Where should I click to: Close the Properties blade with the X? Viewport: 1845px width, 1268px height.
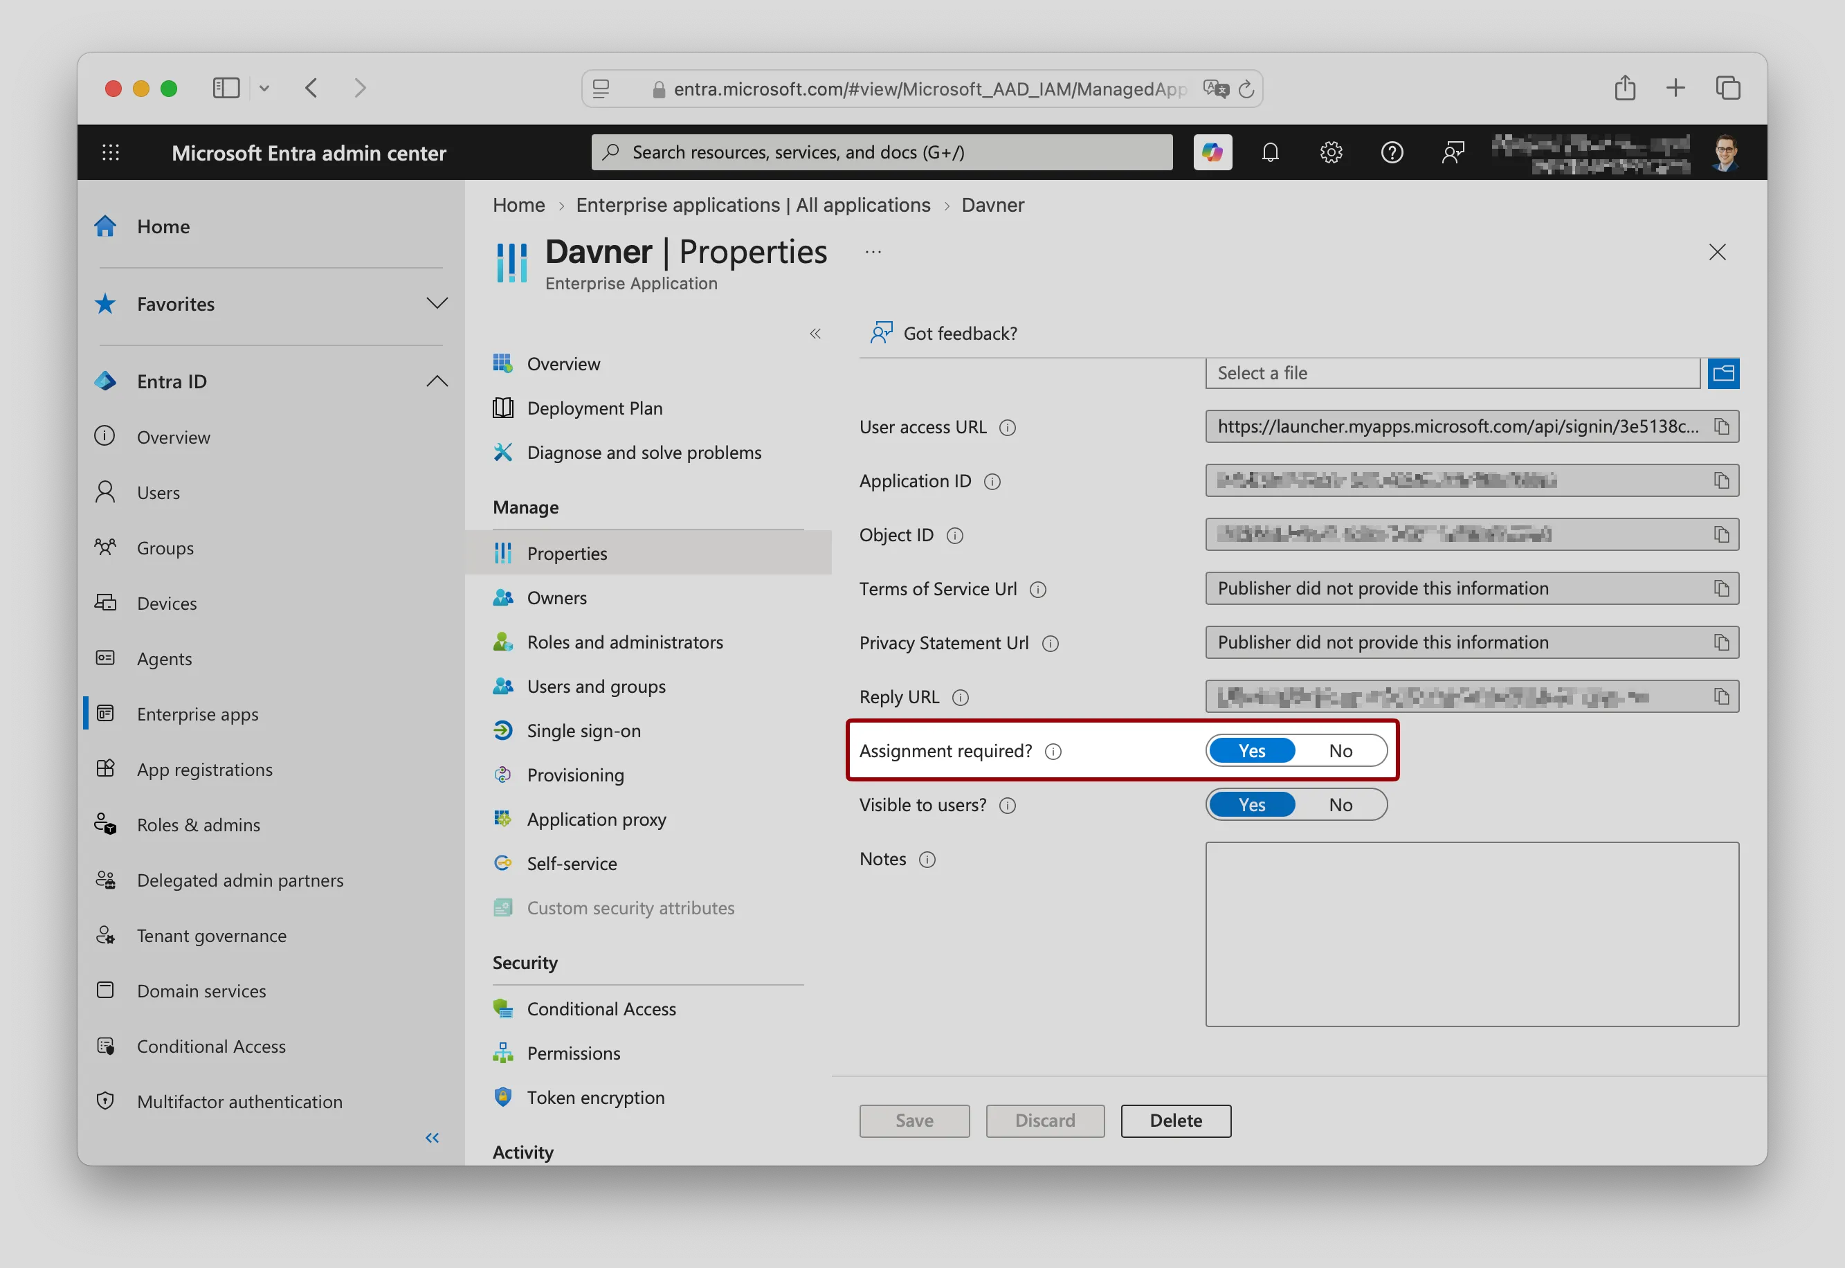tap(1716, 252)
